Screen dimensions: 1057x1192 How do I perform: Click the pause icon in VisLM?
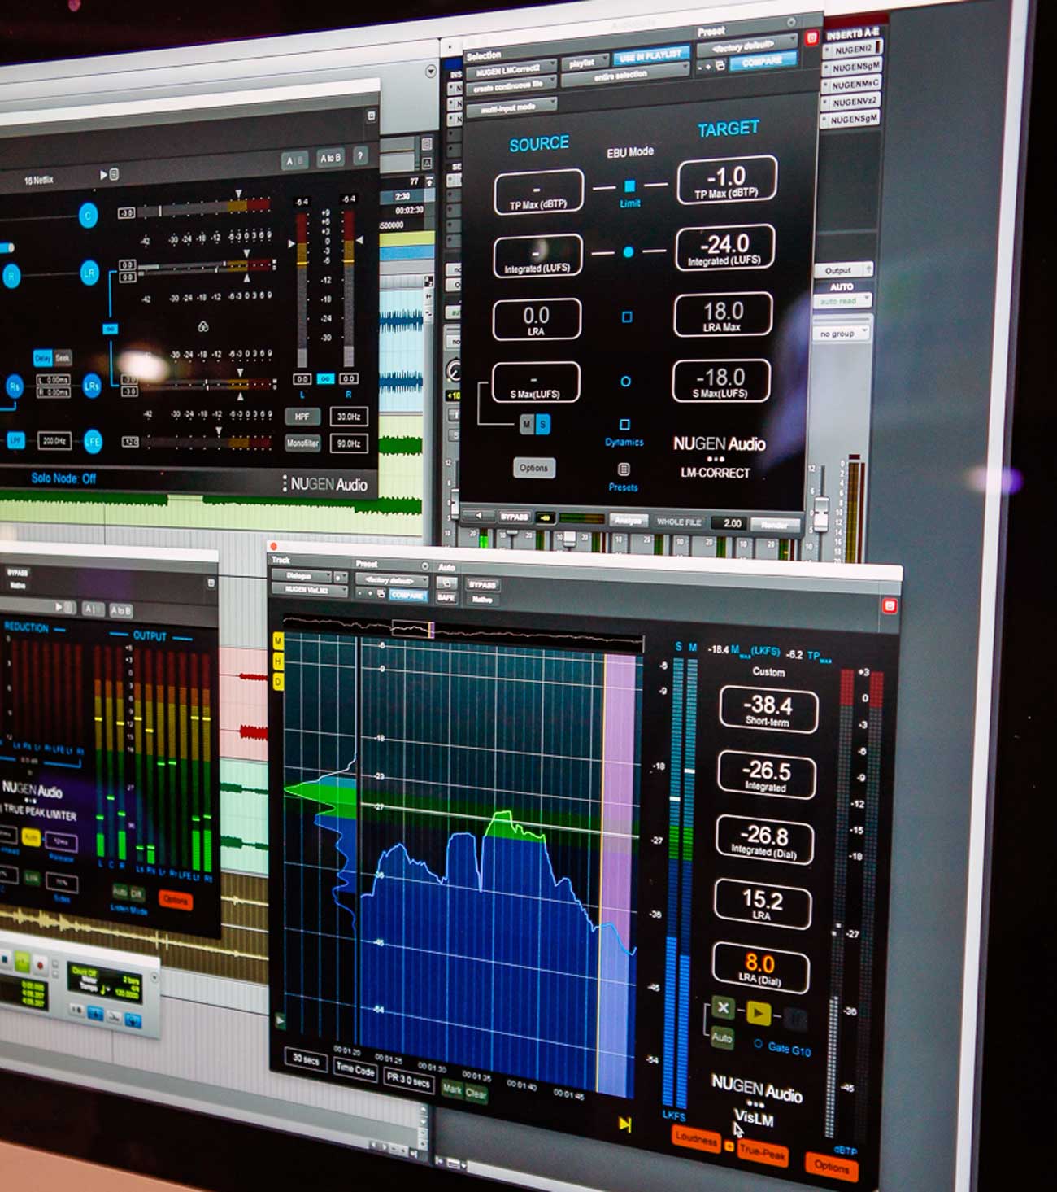[x=795, y=1019]
